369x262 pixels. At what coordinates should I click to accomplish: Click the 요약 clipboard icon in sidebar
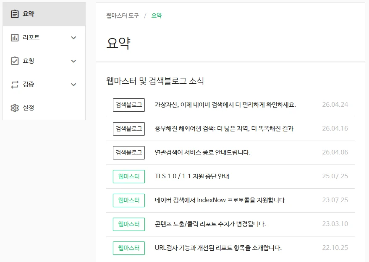tap(15, 14)
